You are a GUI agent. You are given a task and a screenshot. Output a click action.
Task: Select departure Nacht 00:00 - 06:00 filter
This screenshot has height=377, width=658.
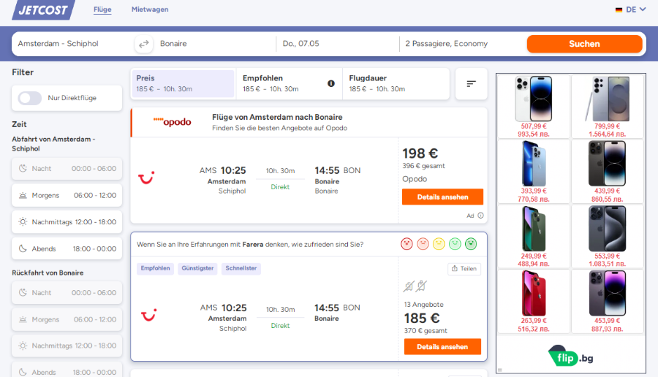click(67, 169)
